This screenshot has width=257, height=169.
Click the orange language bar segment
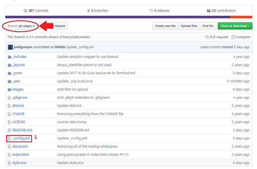[241, 17]
